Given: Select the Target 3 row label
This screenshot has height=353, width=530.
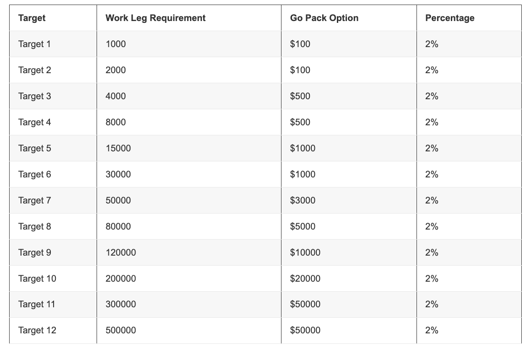Looking at the screenshot, I should (x=34, y=96).
